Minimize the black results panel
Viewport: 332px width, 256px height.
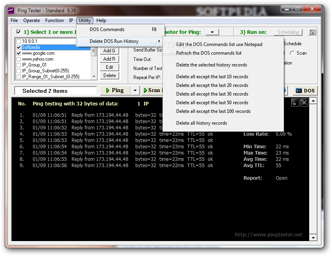(x=295, y=103)
